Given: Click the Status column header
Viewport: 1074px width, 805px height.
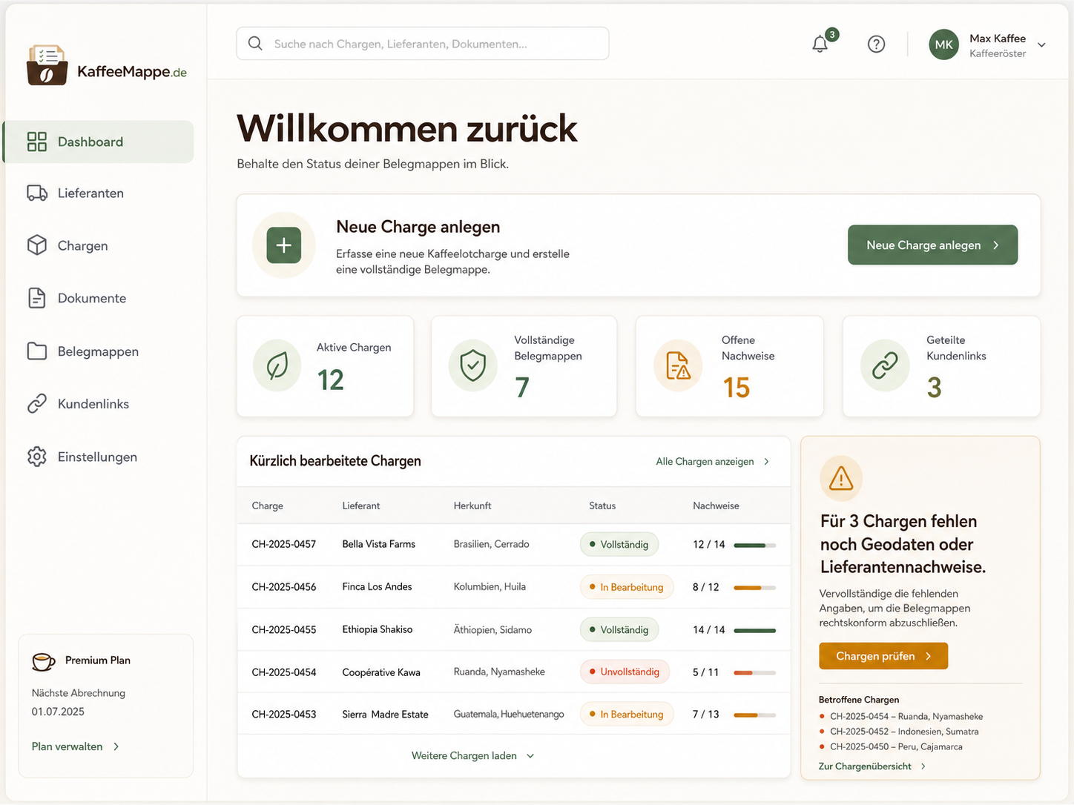Looking at the screenshot, I should coord(602,506).
